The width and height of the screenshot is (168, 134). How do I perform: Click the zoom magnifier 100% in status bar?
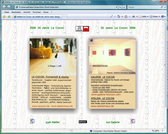[x=153, y=131]
